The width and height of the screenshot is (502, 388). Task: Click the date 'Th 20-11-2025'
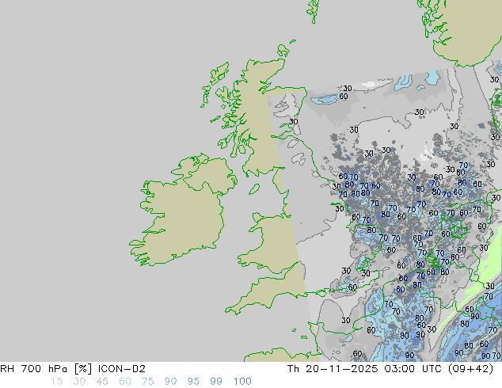333,369
